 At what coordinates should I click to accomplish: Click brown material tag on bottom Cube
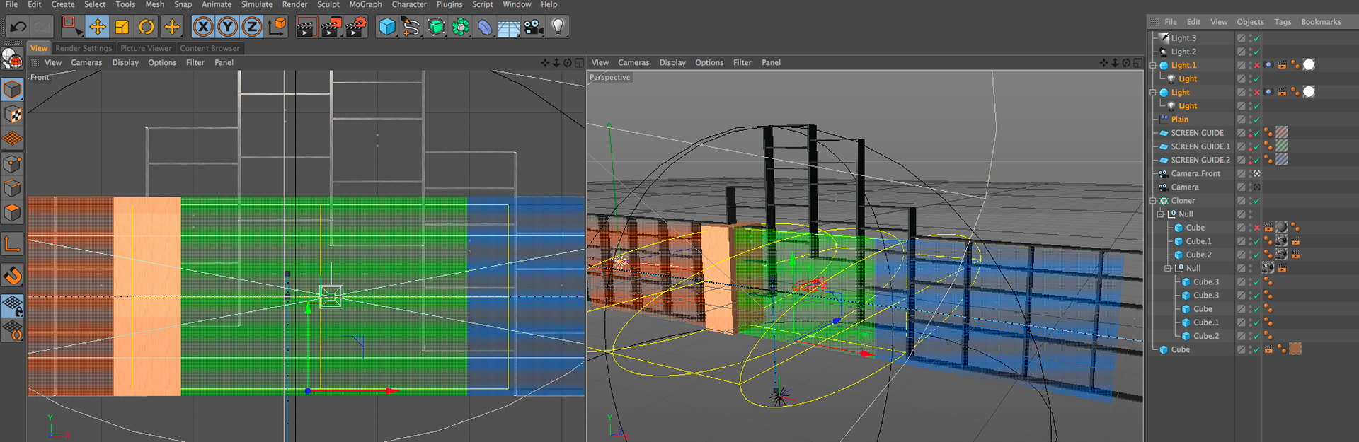click(x=1295, y=349)
